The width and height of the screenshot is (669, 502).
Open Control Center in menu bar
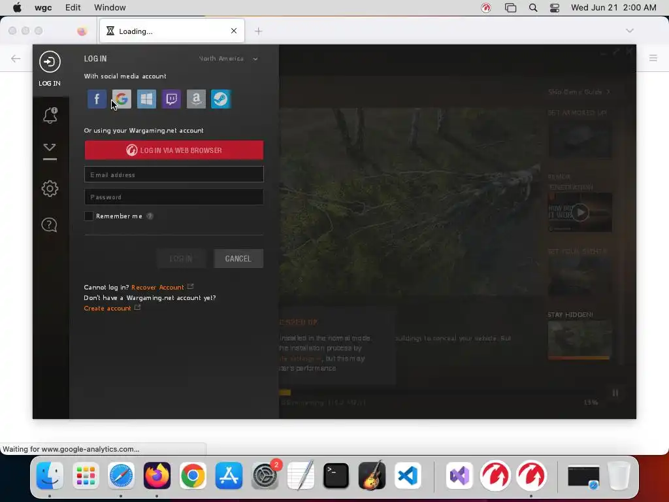[554, 8]
